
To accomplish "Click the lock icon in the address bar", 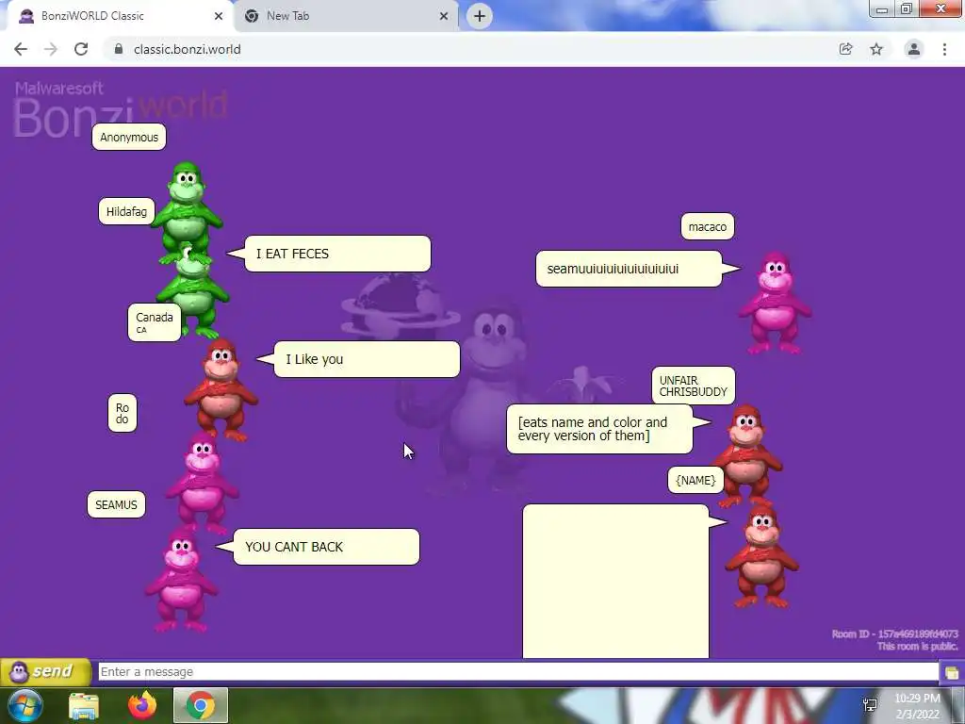I will (x=119, y=49).
